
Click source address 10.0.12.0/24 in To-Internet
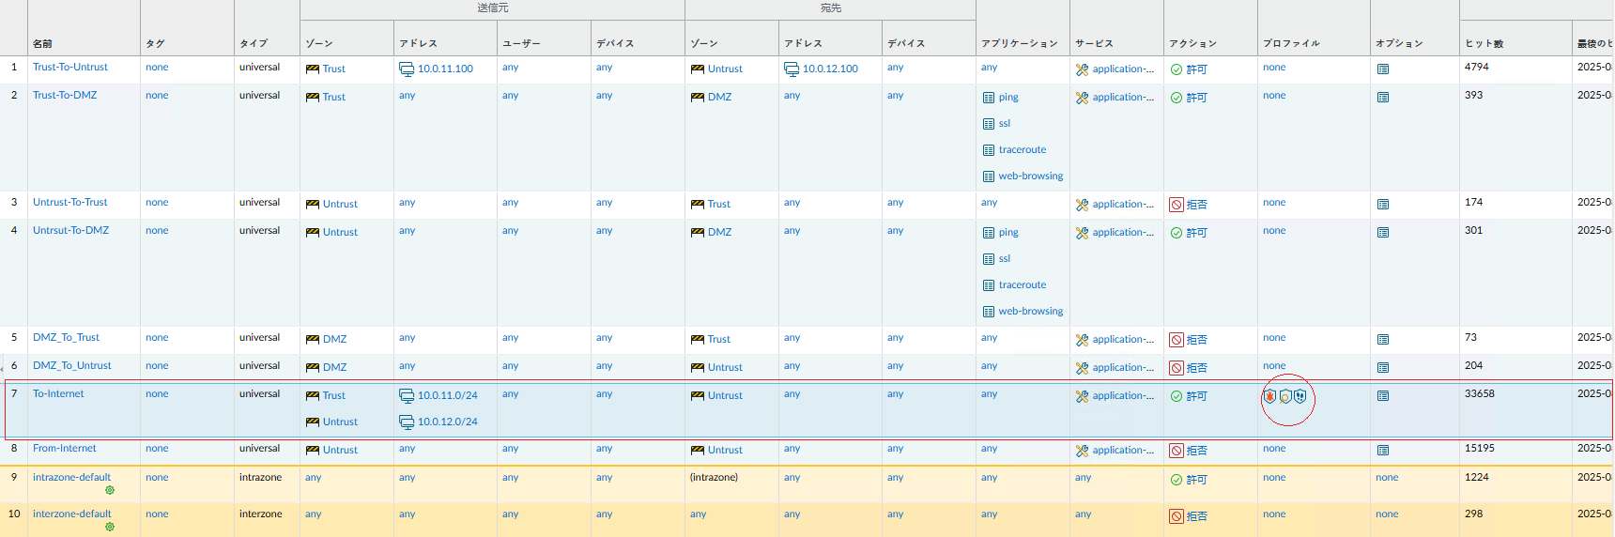[447, 422]
